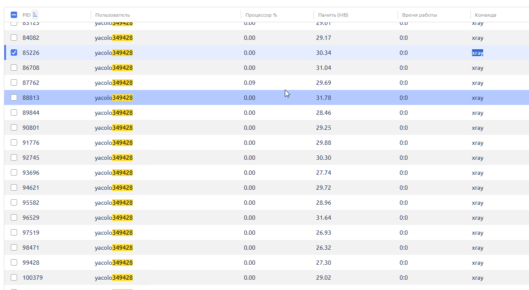This screenshot has height=290, width=529.
Task: Click memory value 26.32
Action: (324, 248)
